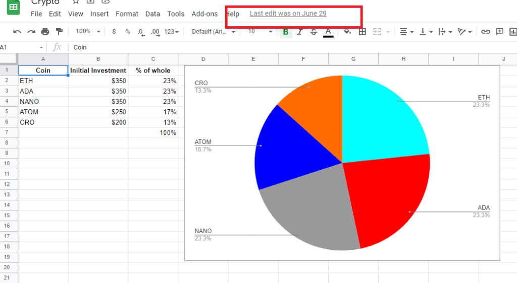
Task: Open the 100% zoom dropdown
Action: [x=88, y=32]
